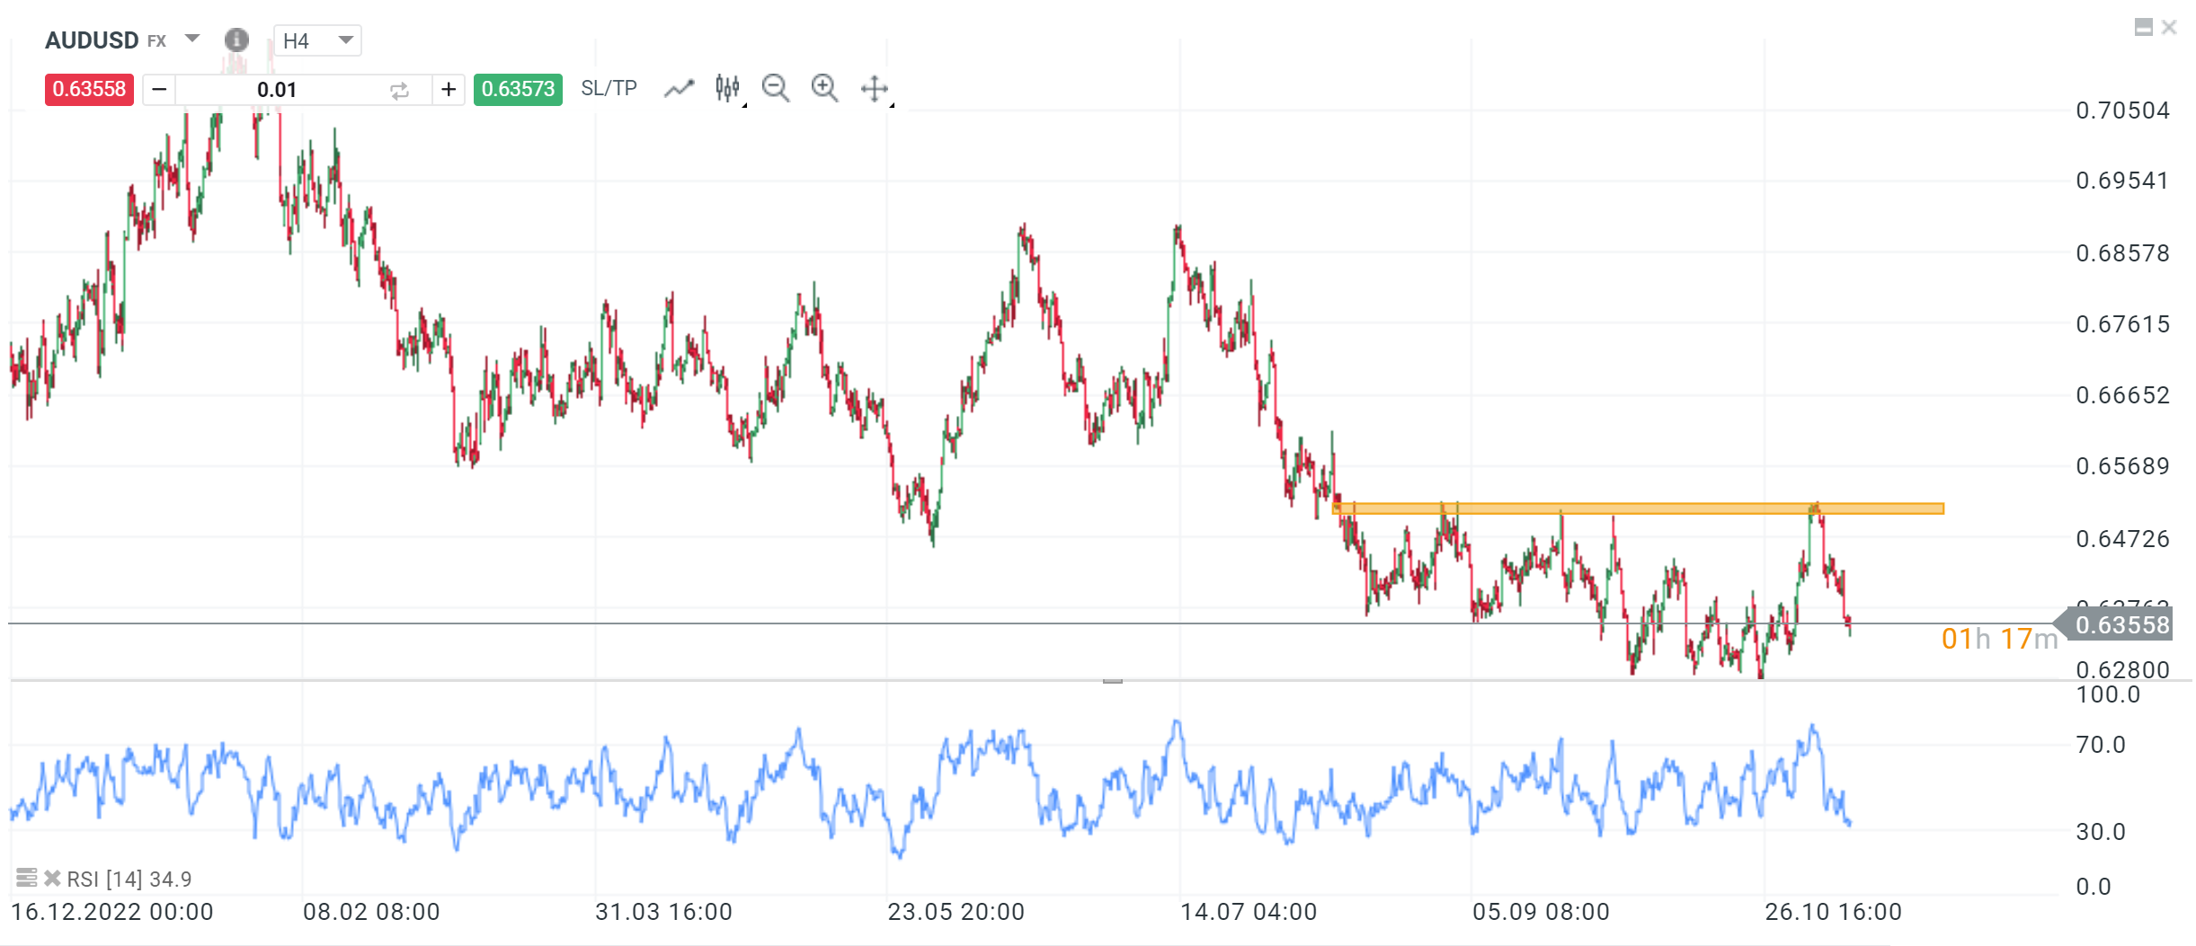Decrease lot size with minus stepper
2196x946 pixels.
(158, 89)
